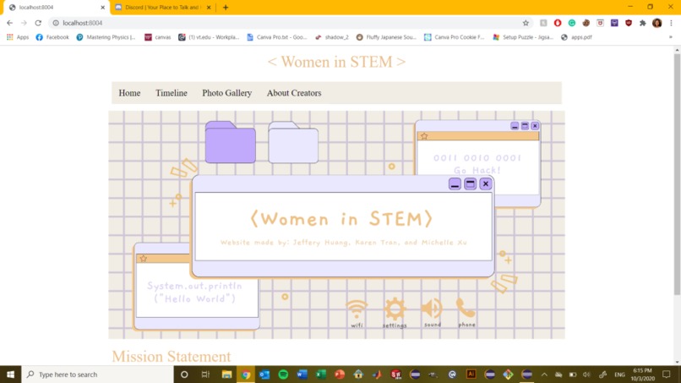Open the Windows Start menu

tap(10, 375)
